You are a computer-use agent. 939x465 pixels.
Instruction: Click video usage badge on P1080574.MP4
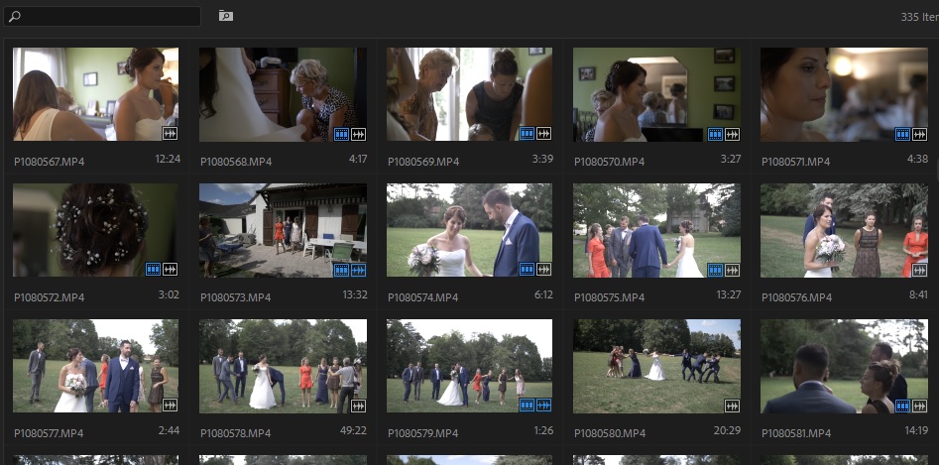click(x=527, y=270)
